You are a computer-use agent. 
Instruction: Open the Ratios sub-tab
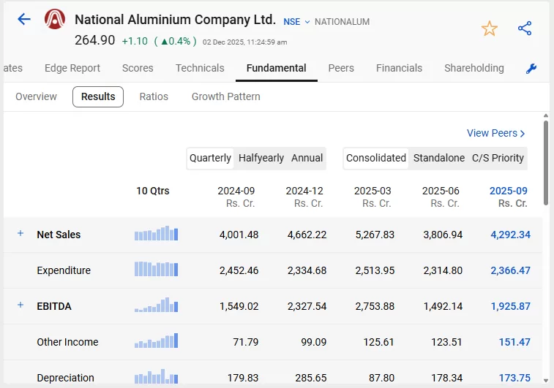pos(154,96)
